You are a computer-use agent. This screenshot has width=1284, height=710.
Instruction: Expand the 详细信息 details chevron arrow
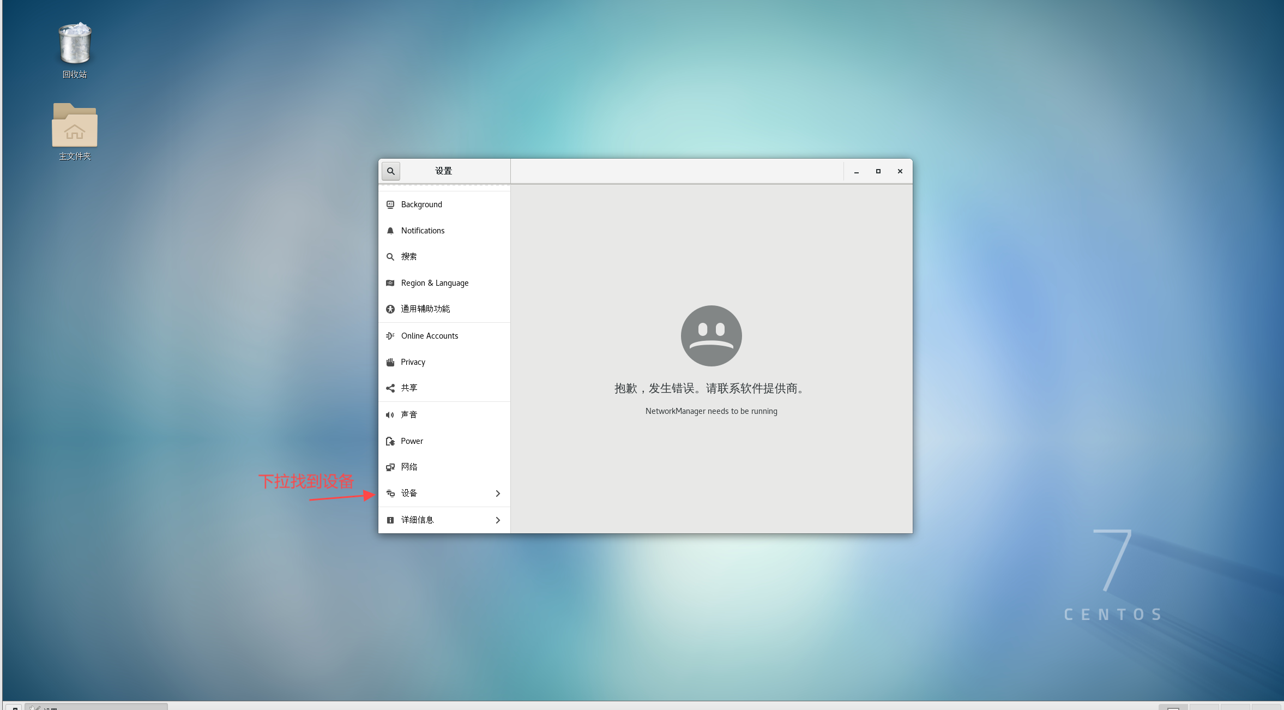click(x=497, y=520)
